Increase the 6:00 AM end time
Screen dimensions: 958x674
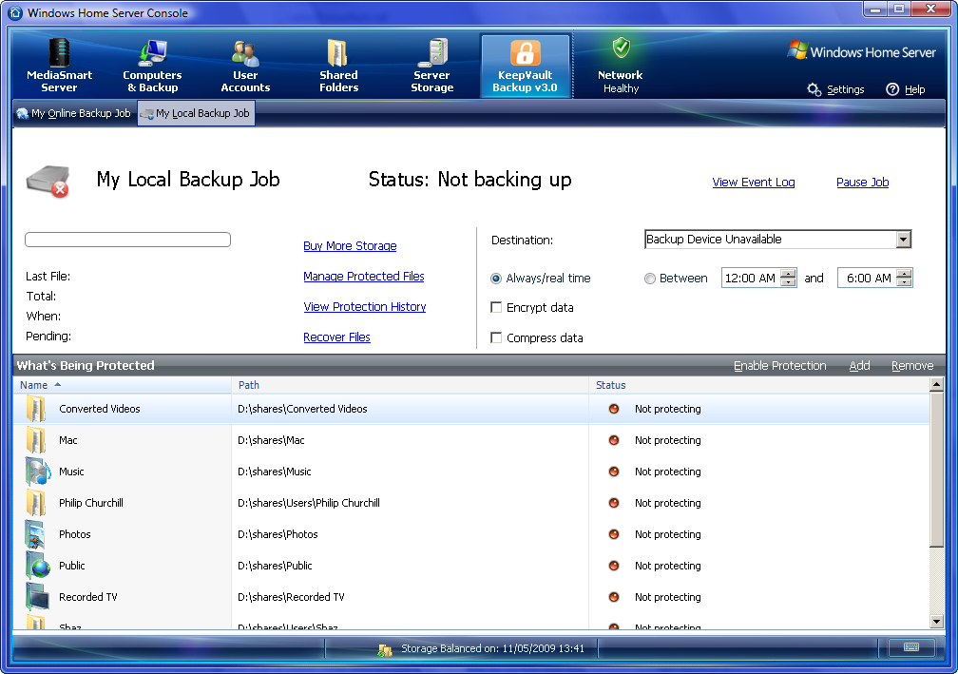pos(905,273)
